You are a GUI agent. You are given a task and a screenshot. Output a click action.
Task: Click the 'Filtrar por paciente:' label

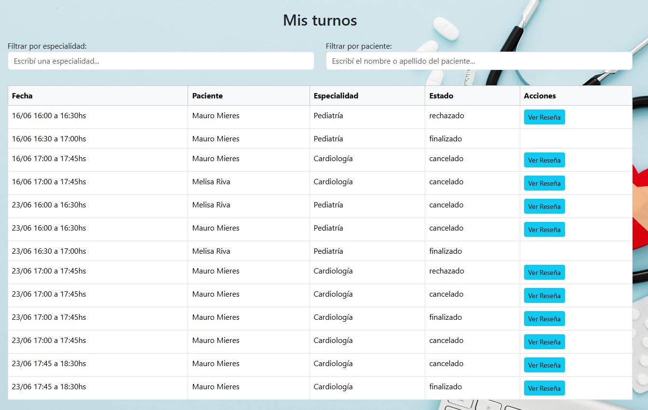[x=359, y=46]
